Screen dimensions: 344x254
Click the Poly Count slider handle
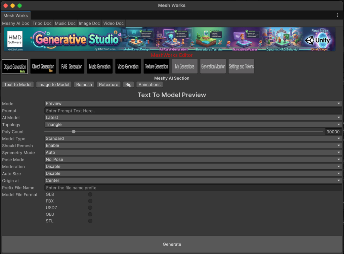[74, 132]
